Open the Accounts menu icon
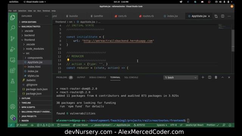The image size is (242, 136). tap(12, 107)
